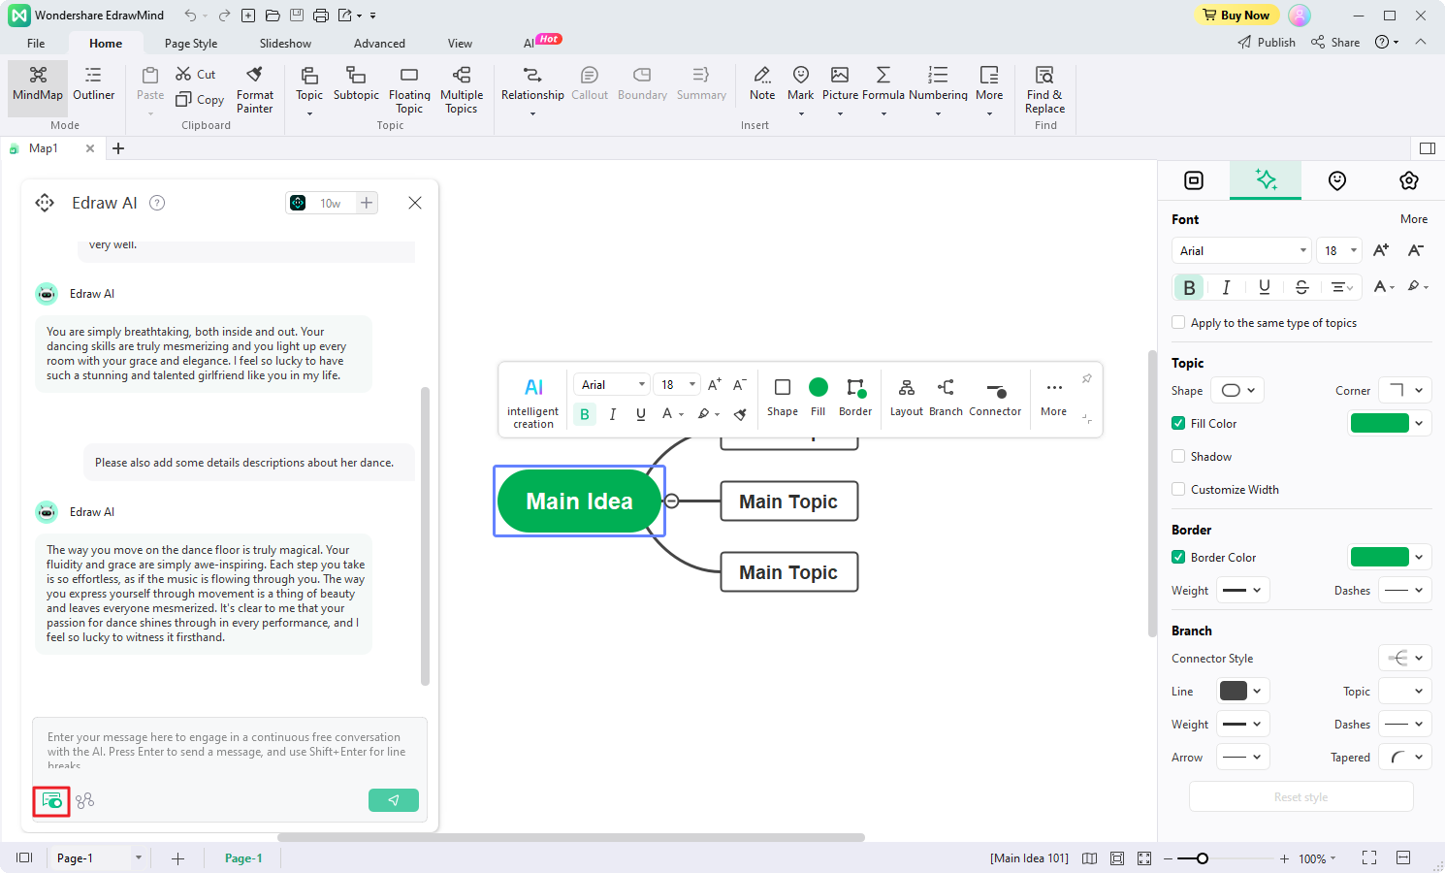Click the zoom slider handle
Viewport: 1445px width, 873px height.
click(1203, 858)
